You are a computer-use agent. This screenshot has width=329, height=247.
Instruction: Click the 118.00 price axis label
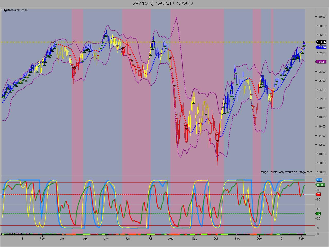(322, 117)
